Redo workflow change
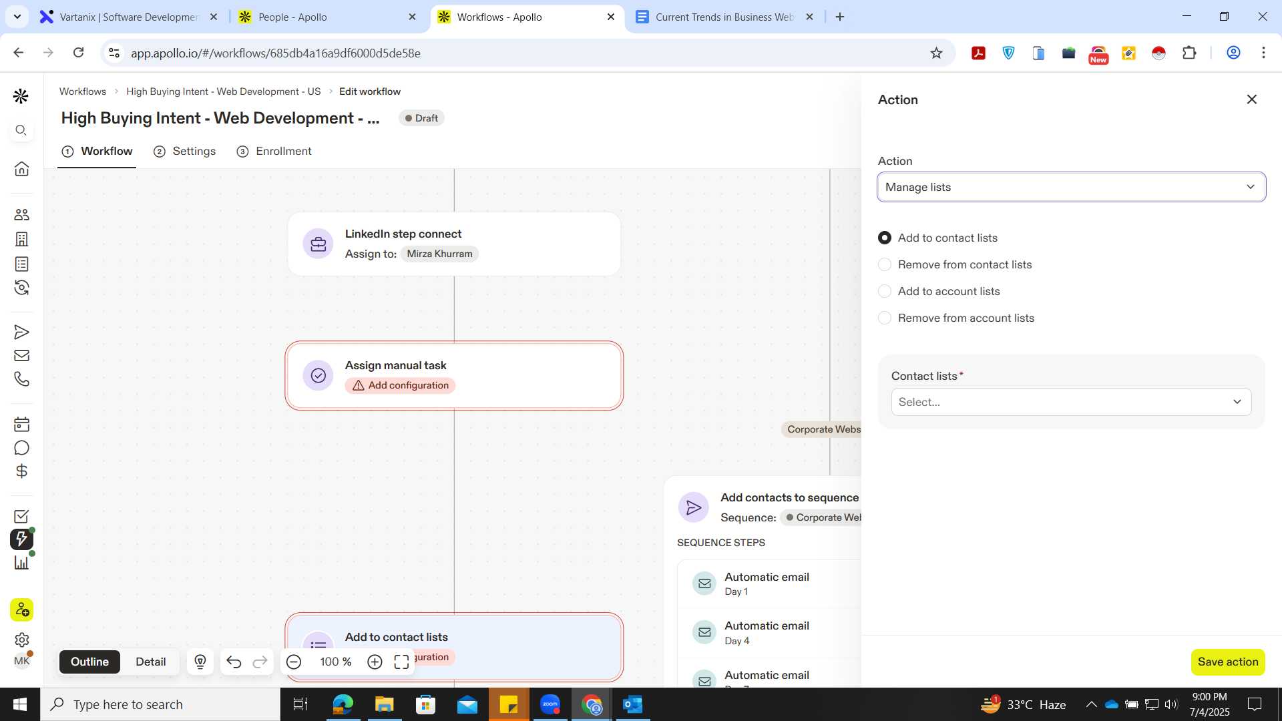The height and width of the screenshot is (721, 1282). [260, 662]
